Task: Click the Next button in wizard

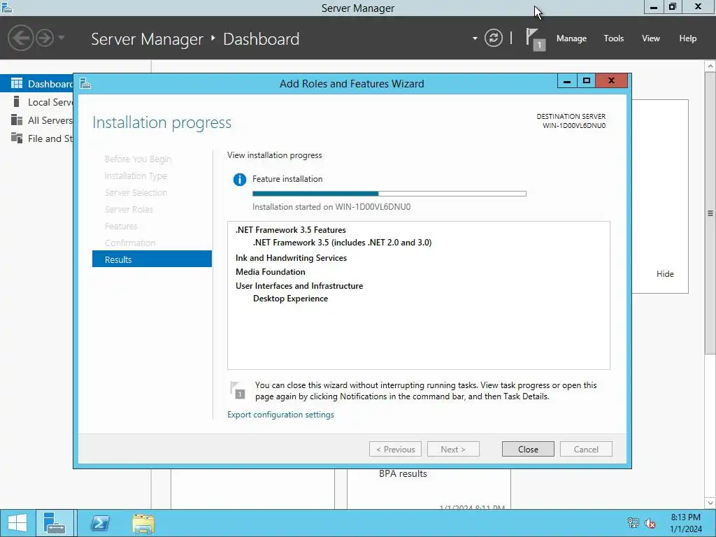Action: 453,449
